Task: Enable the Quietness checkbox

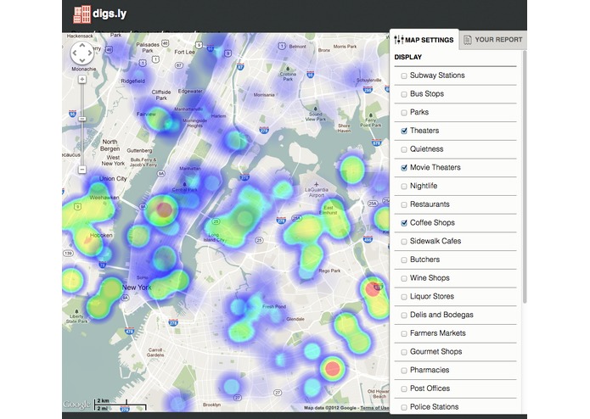Action: click(404, 149)
